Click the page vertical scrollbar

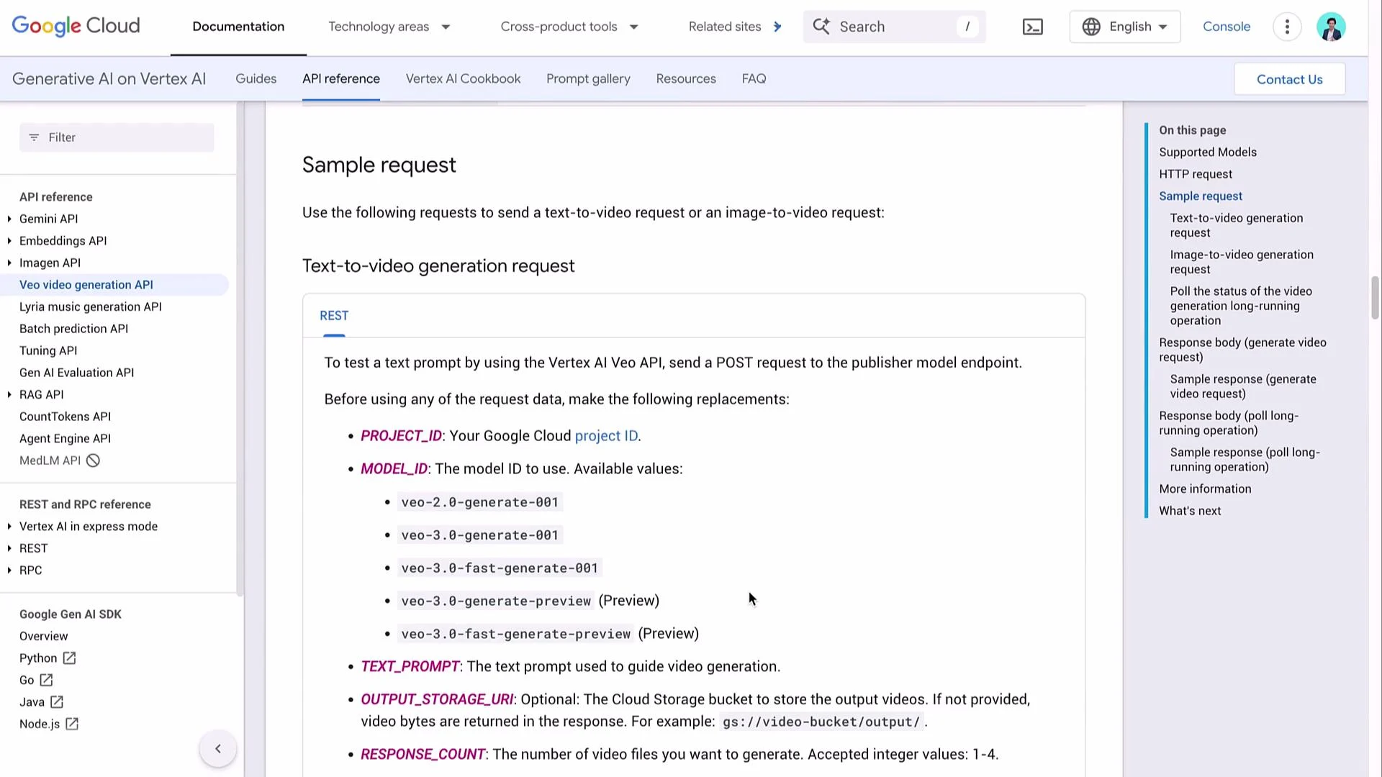1375,296
